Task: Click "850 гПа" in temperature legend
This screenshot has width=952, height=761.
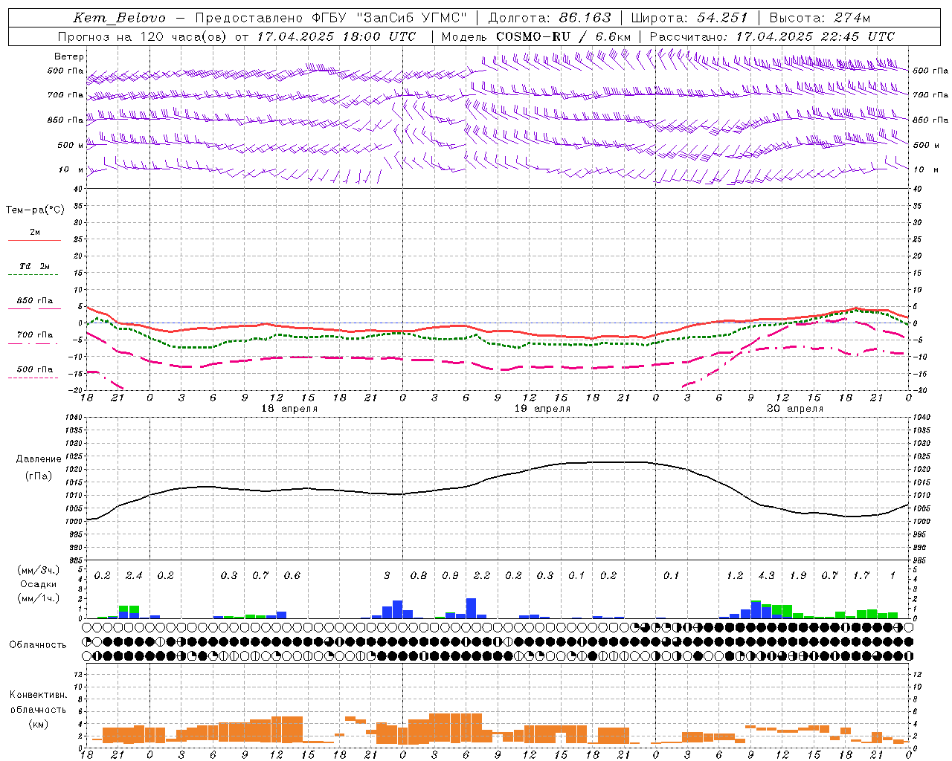Action: click(35, 301)
